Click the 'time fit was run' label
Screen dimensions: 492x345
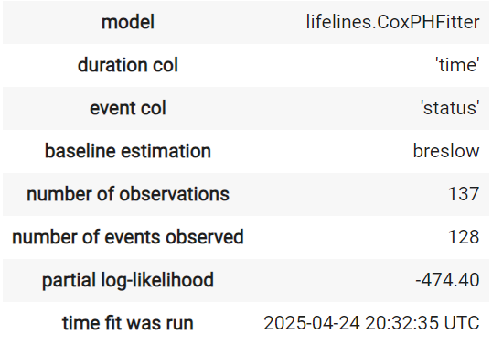[128, 323]
